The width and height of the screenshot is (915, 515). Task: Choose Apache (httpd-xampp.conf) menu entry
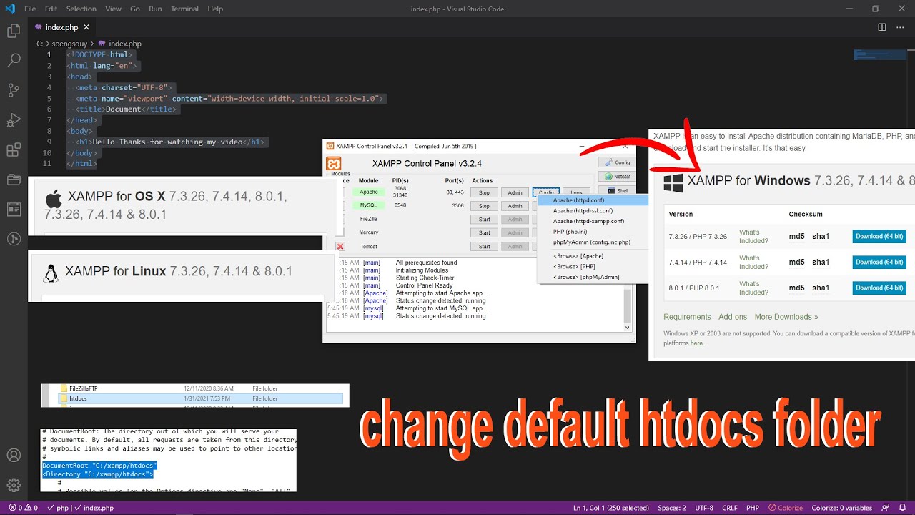[x=593, y=221]
